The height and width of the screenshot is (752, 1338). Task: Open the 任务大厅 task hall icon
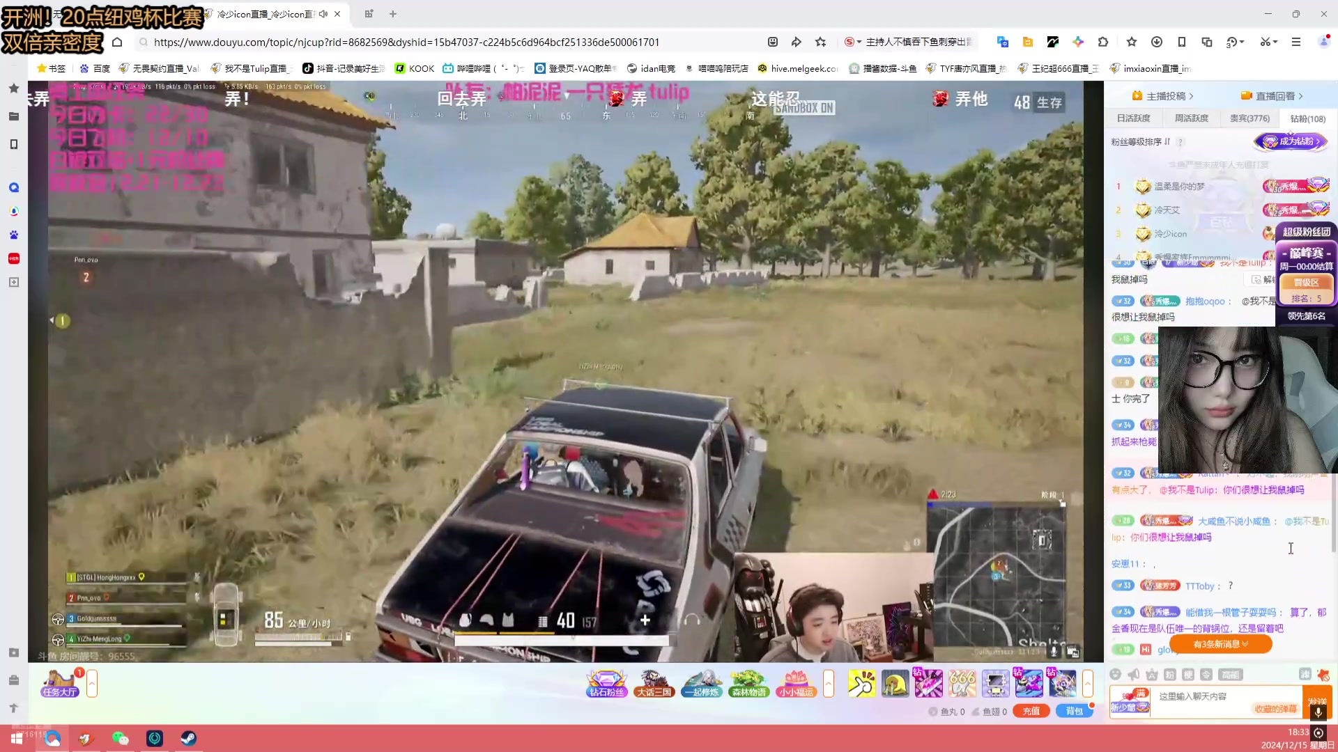[x=60, y=683]
